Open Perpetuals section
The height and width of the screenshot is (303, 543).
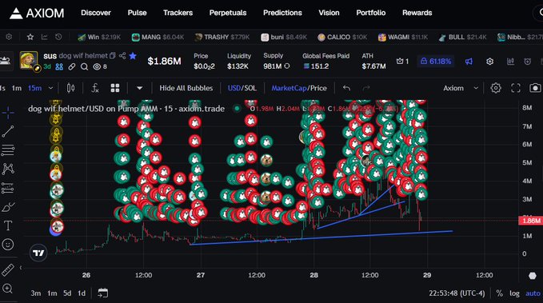(x=228, y=13)
